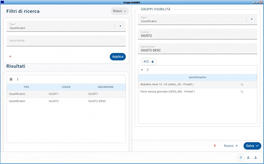Sort by the CODICE column header

click(66, 87)
